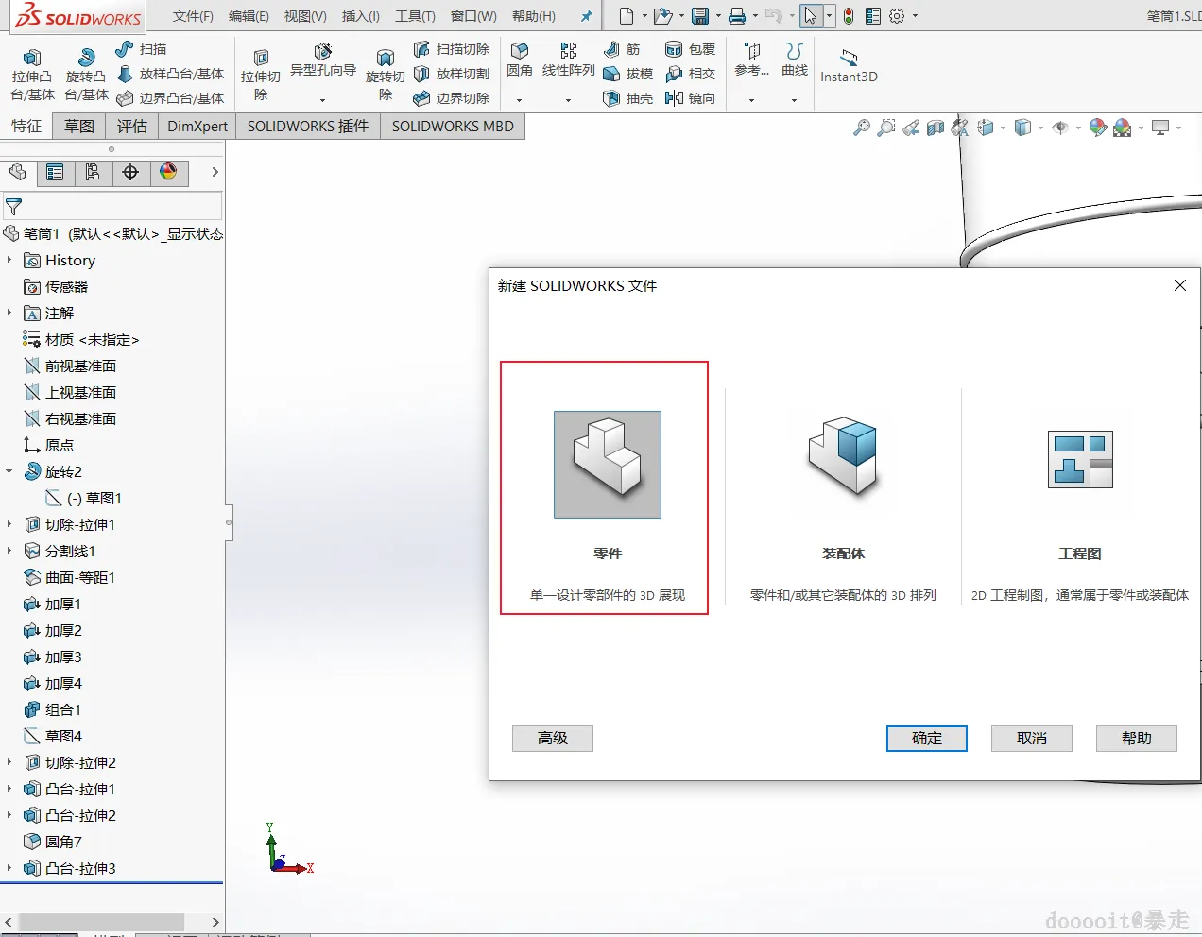Select the Fillet (圆角) tool

[520, 60]
